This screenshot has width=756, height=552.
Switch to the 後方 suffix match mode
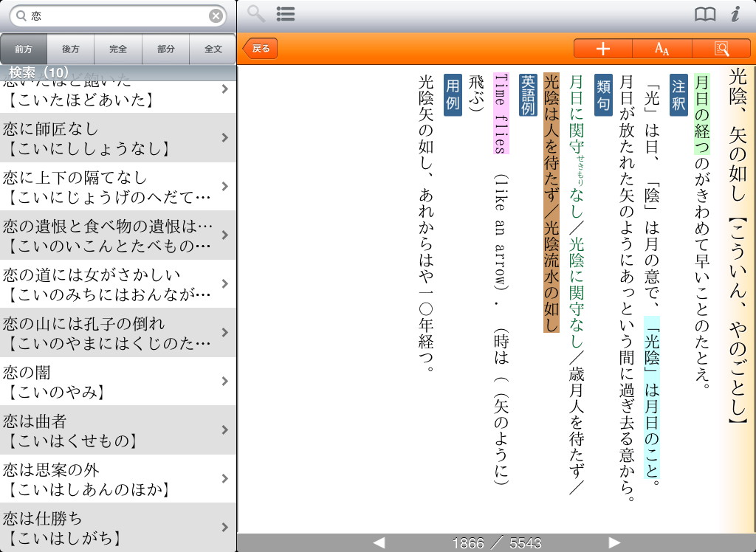pos(71,49)
